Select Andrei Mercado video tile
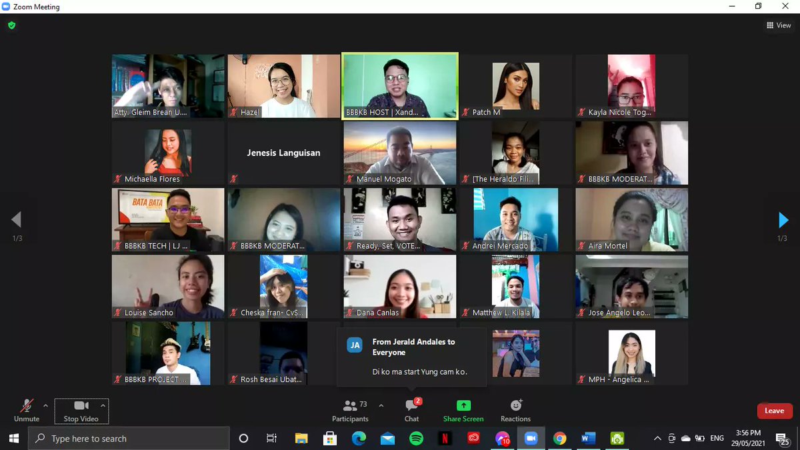The image size is (800, 450). click(516, 219)
